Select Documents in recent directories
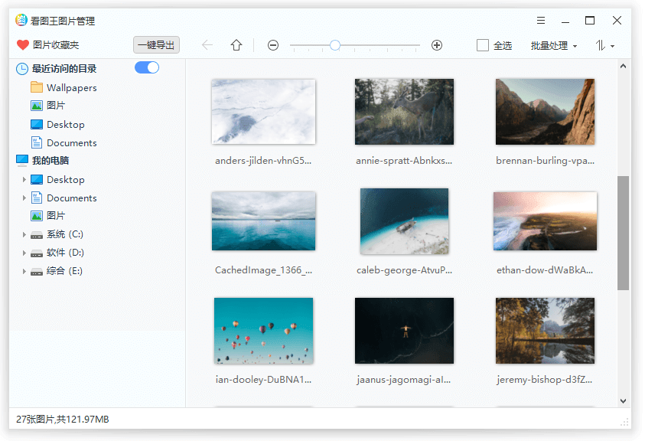 (x=72, y=143)
